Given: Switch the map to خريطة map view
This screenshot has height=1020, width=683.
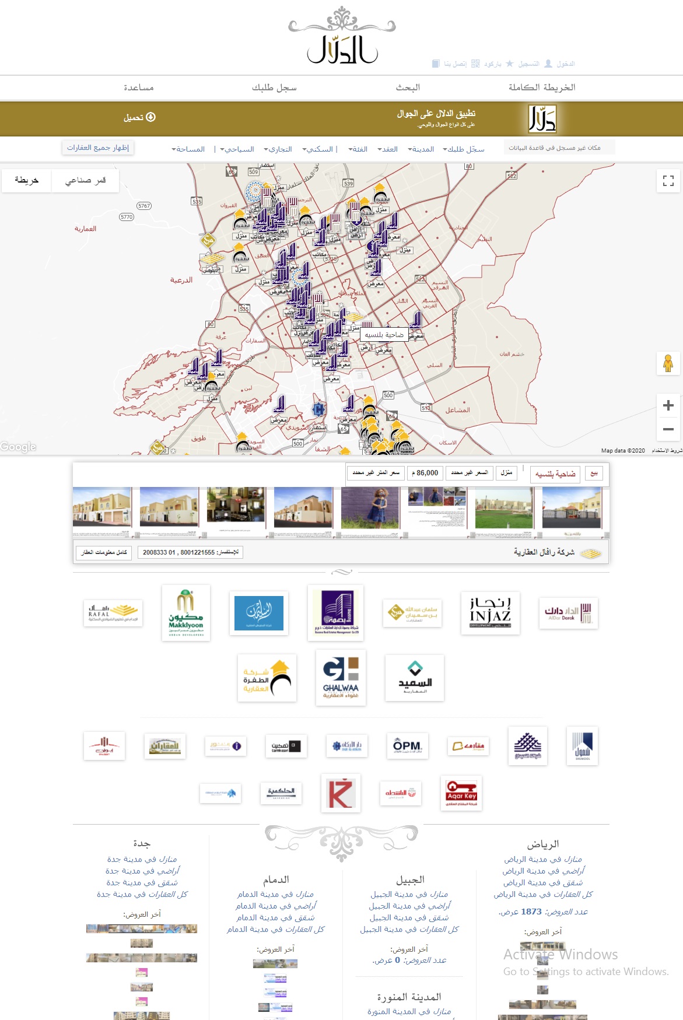Looking at the screenshot, I should click(27, 181).
